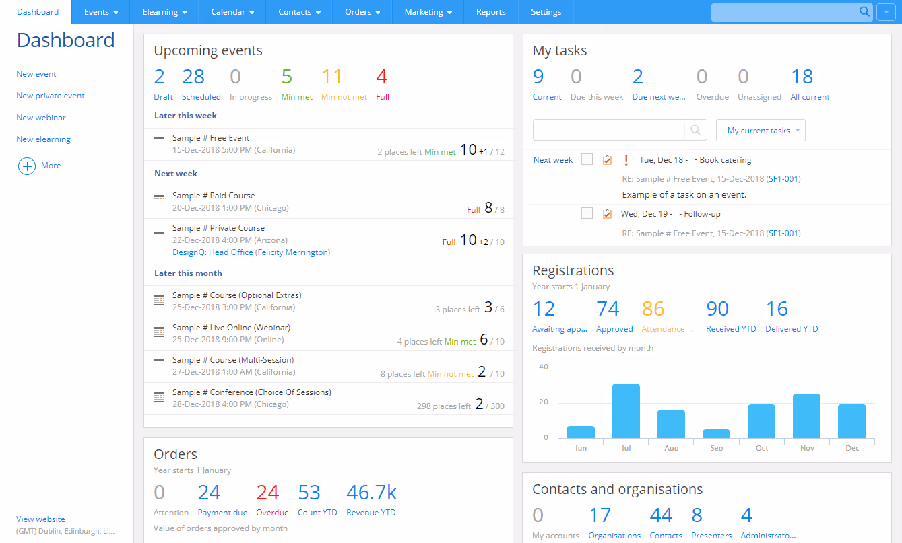Image resolution: width=902 pixels, height=543 pixels.
Task: Click Overdue orders count in red
Action: (267, 492)
